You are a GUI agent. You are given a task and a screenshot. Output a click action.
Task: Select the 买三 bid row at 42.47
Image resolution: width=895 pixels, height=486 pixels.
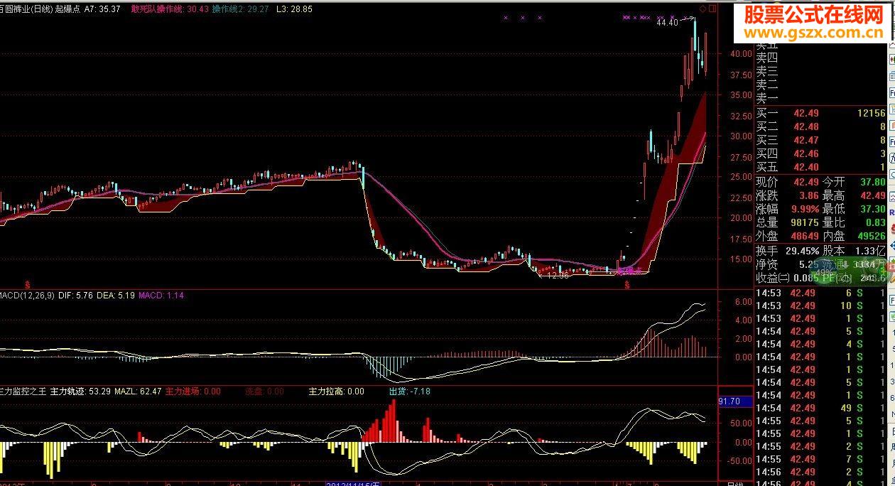point(820,140)
